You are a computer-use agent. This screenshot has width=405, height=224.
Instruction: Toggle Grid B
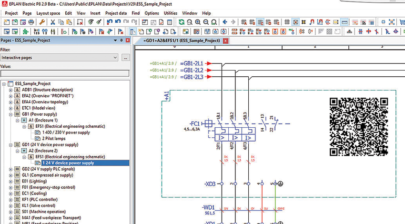pos(252,22)
